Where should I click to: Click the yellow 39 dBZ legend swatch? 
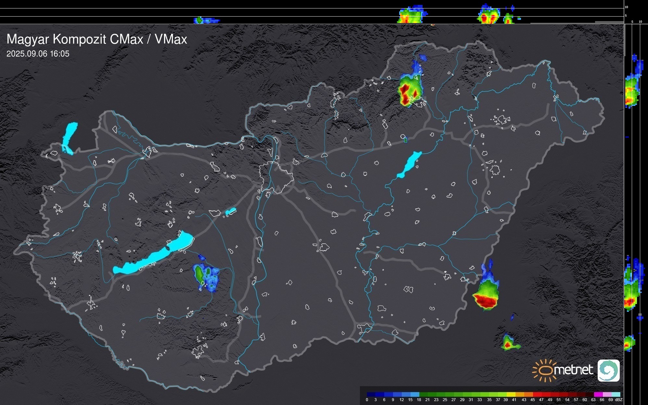pos(511,394)
